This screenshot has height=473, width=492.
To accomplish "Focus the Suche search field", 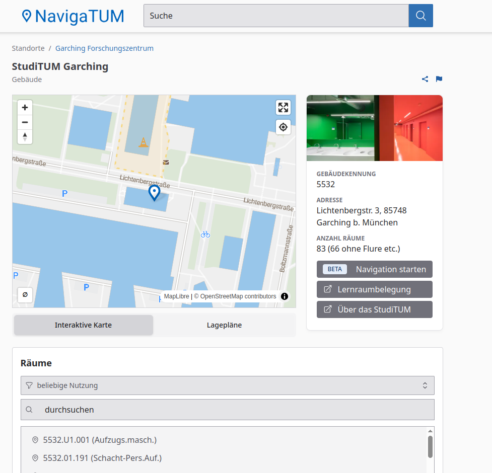I will coord(276,16).
